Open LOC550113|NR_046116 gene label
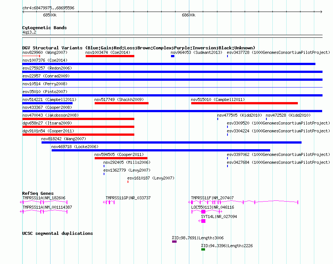 point(213,207)
